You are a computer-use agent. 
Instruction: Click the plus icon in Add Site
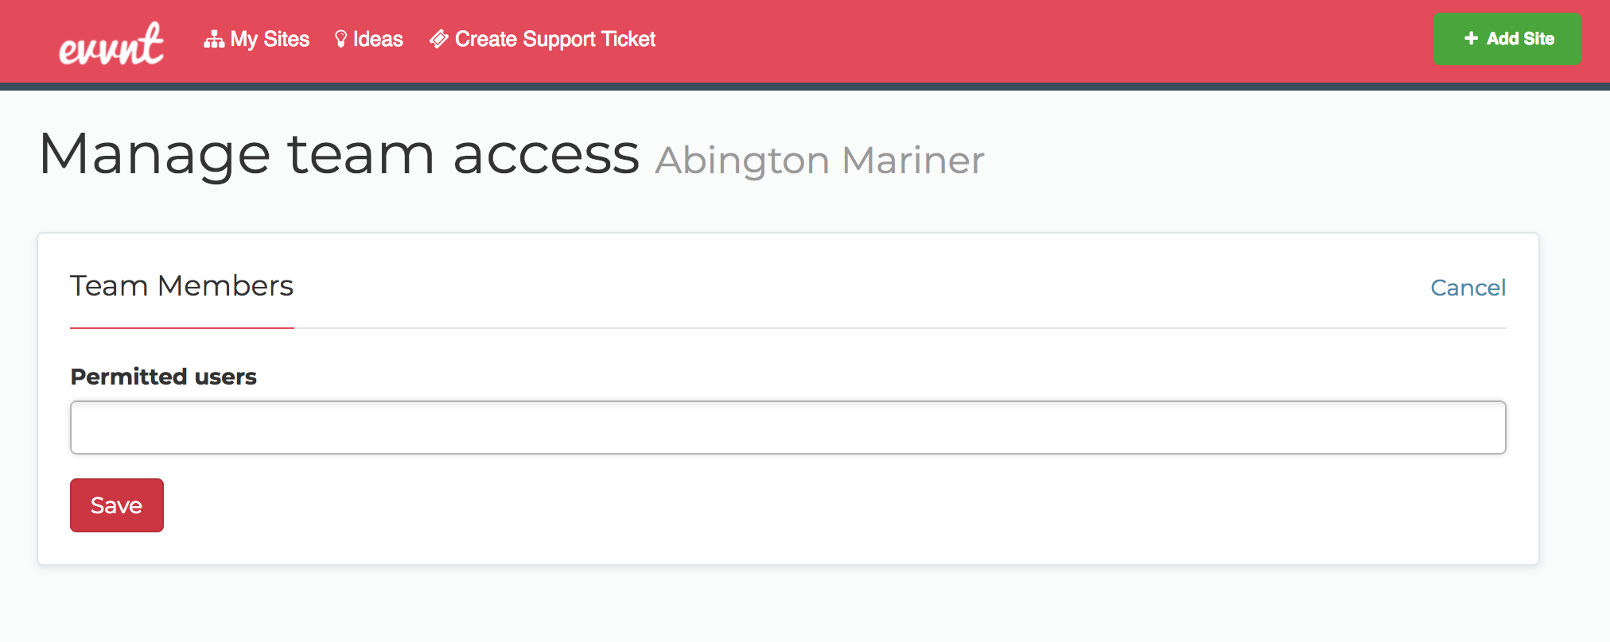pyautogui.click(x=1471, y=38)
